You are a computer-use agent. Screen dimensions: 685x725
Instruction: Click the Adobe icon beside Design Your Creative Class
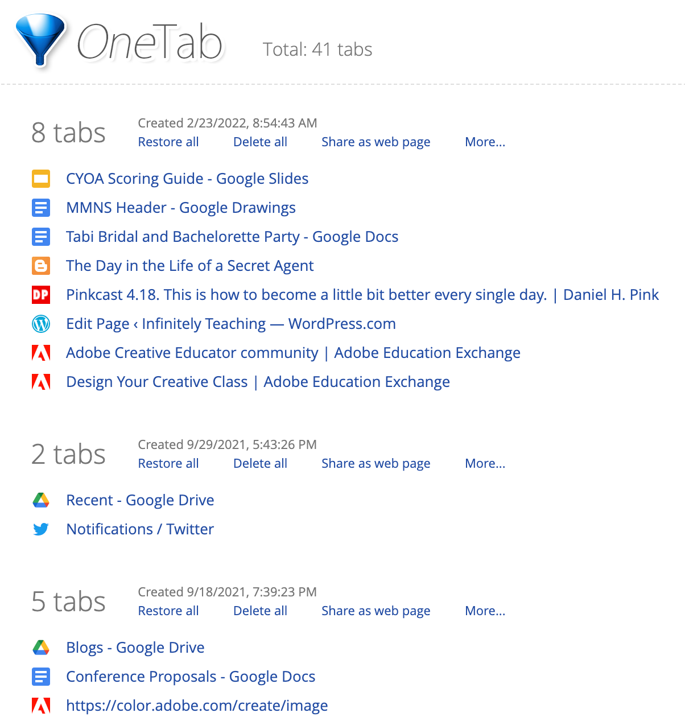click(x=41, y=382)
